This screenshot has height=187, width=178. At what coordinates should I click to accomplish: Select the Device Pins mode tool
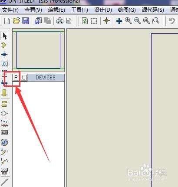coord(4,114)
